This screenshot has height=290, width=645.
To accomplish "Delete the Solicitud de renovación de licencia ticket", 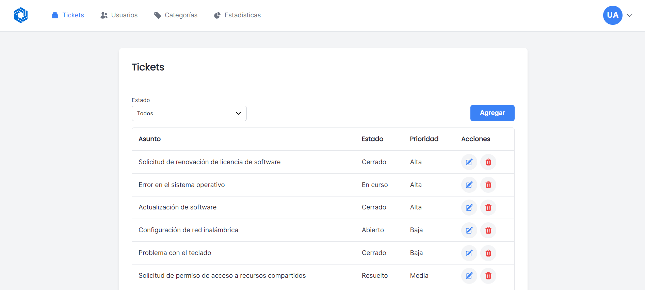I will click(x=488, y=162).
